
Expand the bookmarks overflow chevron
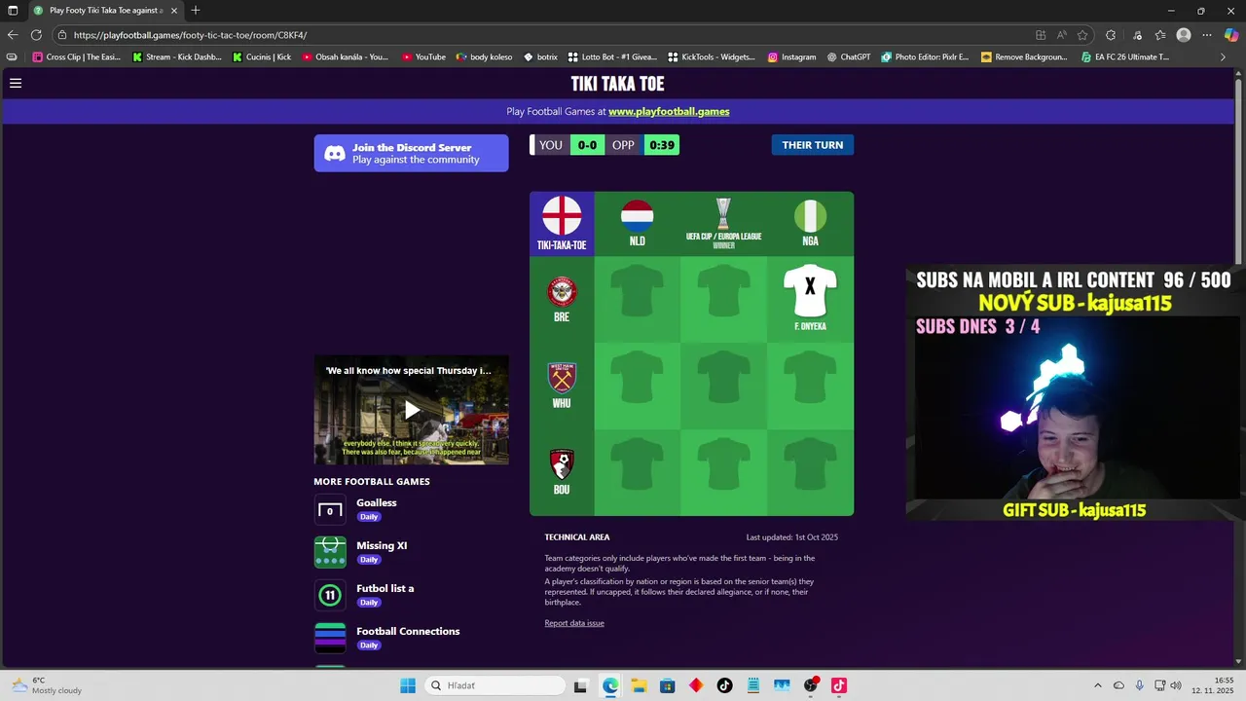(1223, 57)
